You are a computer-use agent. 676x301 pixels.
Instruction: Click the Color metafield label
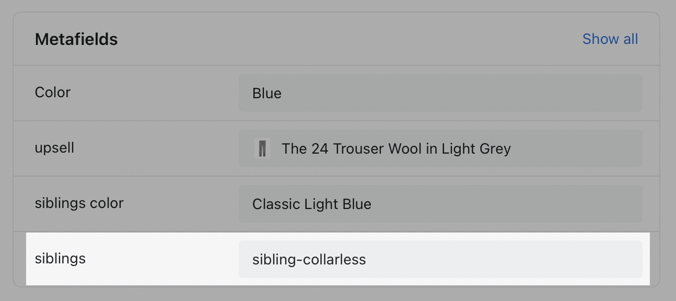point(52,92)
